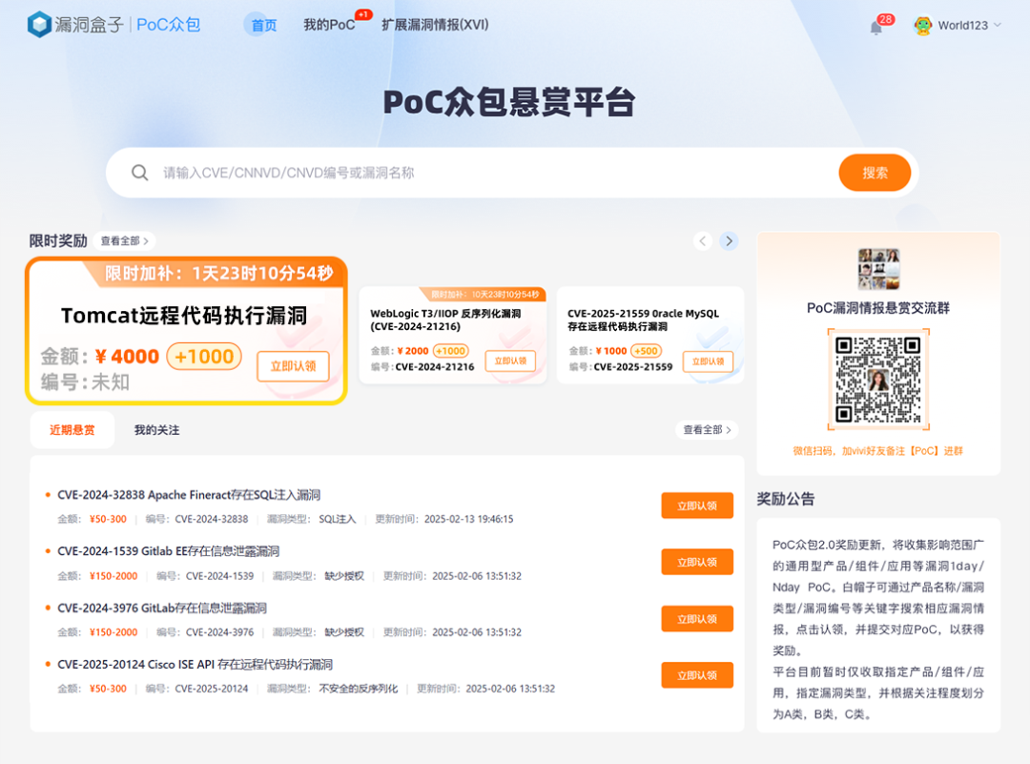Open 查看全部 next to 限时奖励
The height and width of the screenshot is (764, 1030).
tap(124, 241)
